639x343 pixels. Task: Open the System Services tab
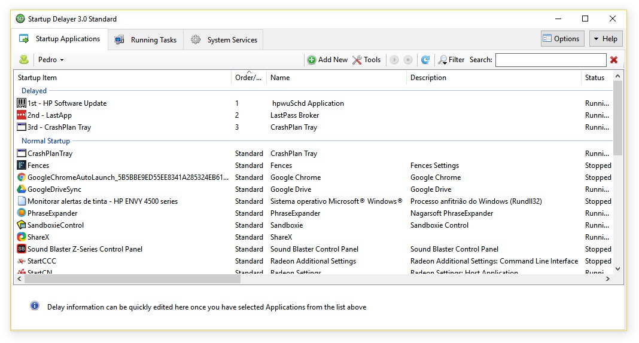[224, 40]
